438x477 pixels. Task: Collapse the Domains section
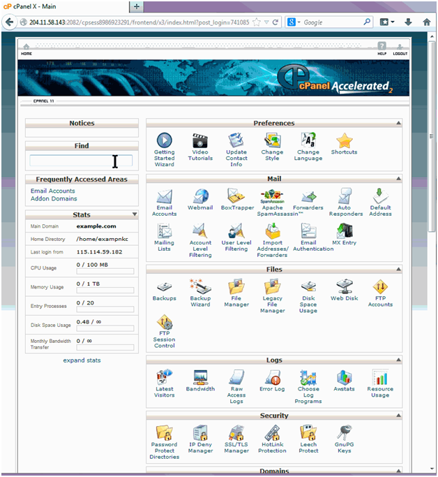[398, 471]
